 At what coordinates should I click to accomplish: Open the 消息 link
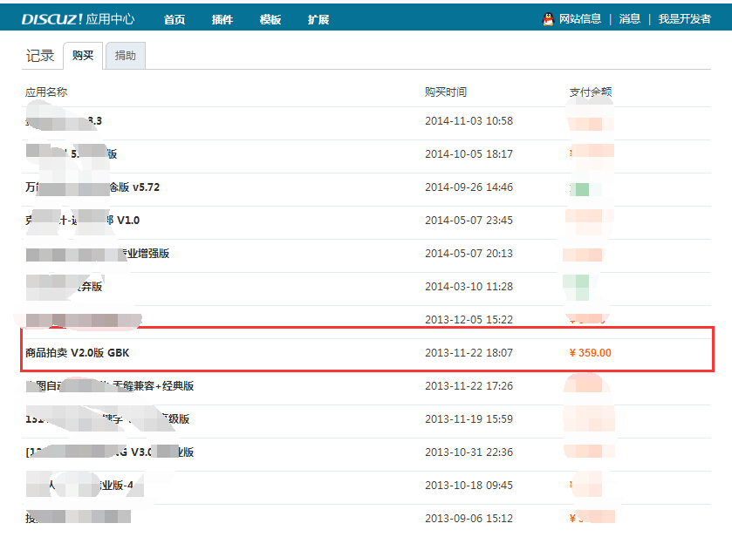pyautogui.click(x=630, y=17)
